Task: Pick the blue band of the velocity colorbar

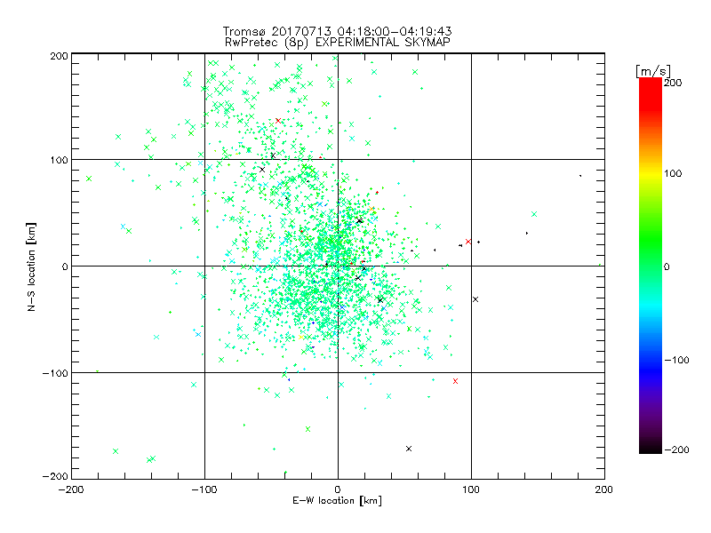Action: pos(651,362)
